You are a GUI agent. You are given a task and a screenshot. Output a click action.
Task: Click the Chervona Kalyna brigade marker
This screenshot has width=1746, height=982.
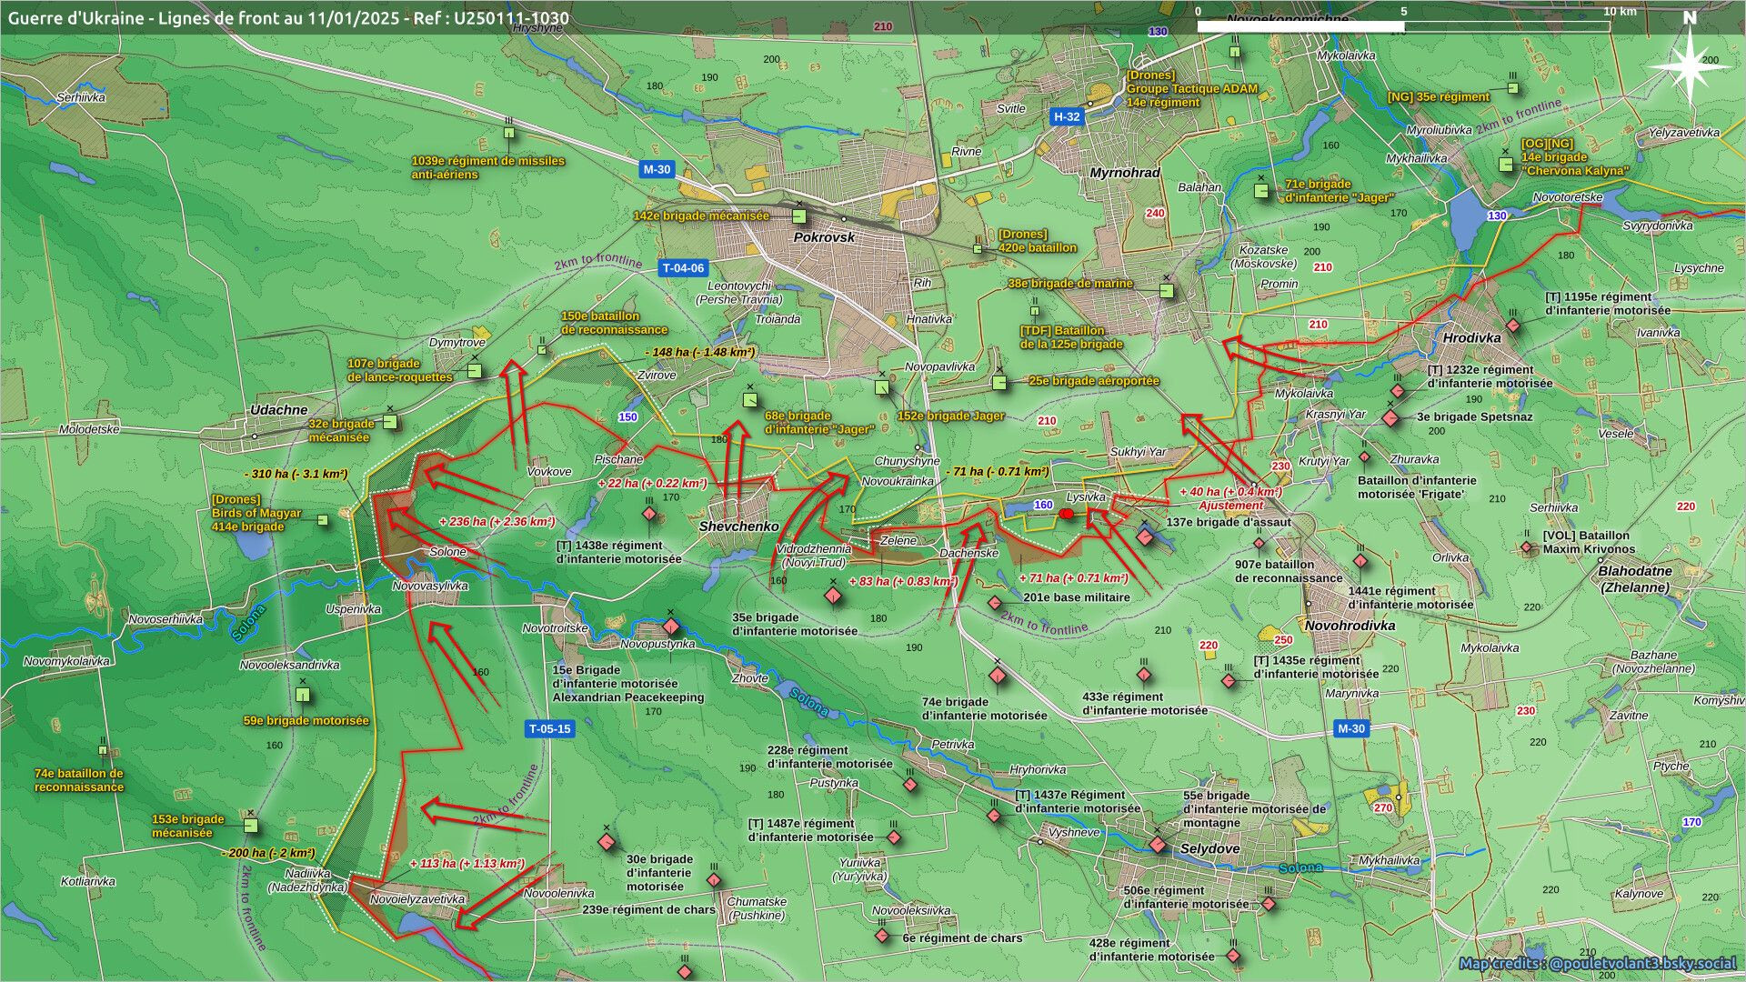coord(1507,165)
